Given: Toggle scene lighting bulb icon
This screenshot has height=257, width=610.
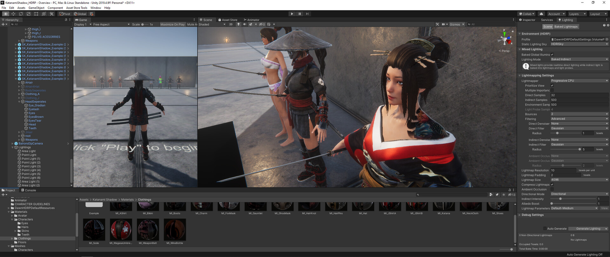Looking at the screenshot, I should [238, 24].
